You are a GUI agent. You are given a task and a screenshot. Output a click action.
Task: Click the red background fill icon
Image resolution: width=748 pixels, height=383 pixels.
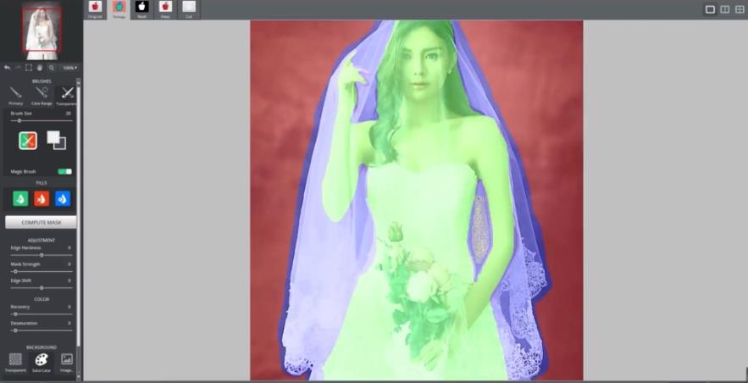pyautogui.click(x=42, y=198)
